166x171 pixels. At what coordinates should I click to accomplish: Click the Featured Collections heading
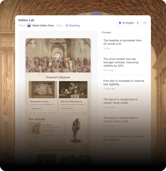[x=58, y=77]
